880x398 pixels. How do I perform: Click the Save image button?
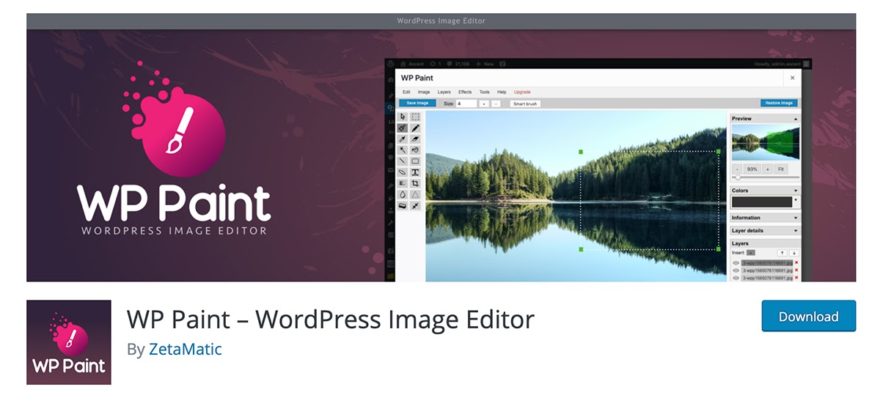coord(417,103)
